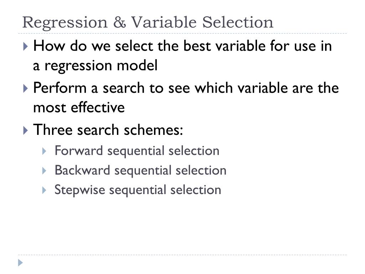Screen dimensions: 365x274
Task: Click the arrow bullet before 'Three search schemes'
Action: coord(26,130)
